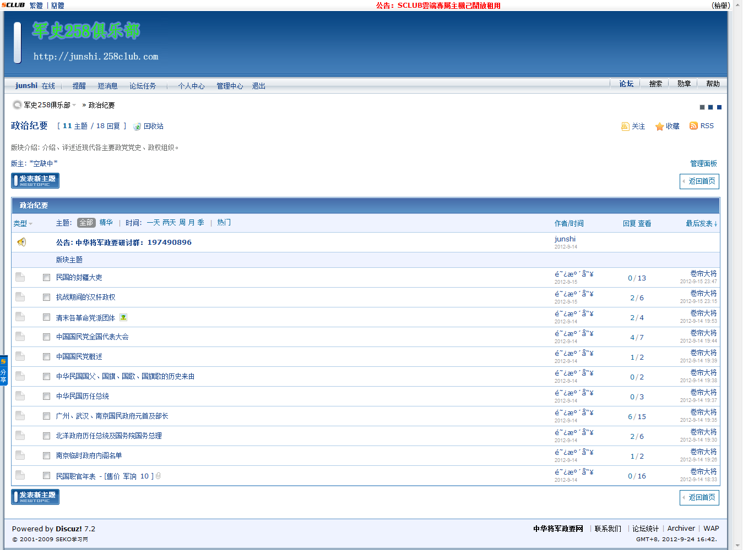Open the orange RSS feed icon
743x550 pixels.
tap(693, 126)
